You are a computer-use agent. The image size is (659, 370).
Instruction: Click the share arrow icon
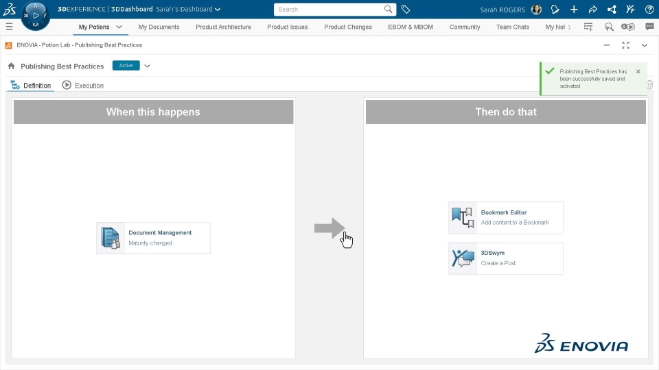592,9
